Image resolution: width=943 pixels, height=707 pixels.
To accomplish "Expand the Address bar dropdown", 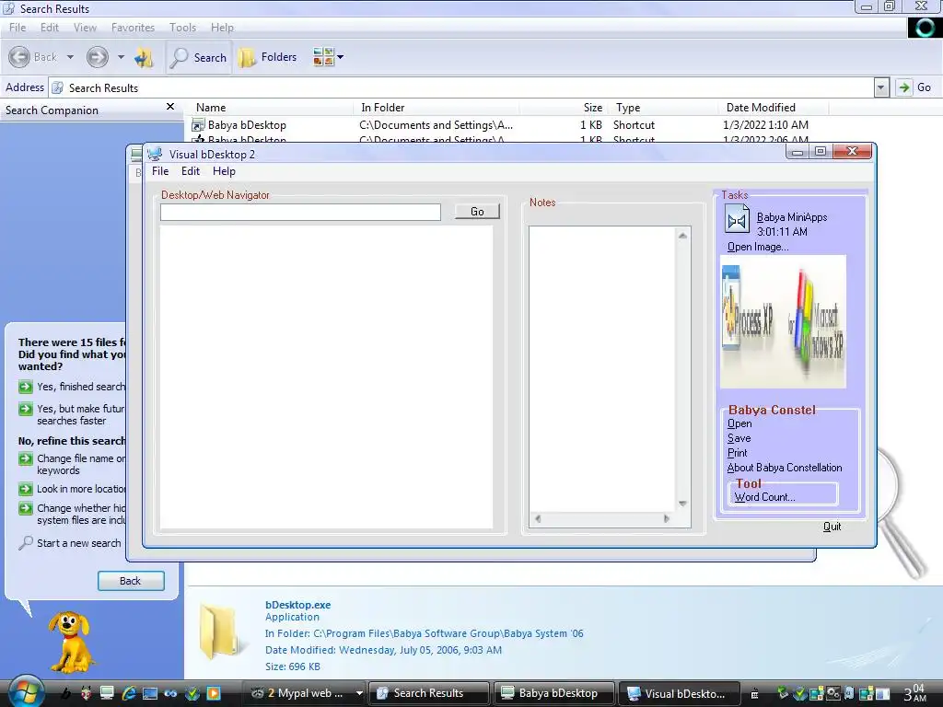I will tap(881, 87).
